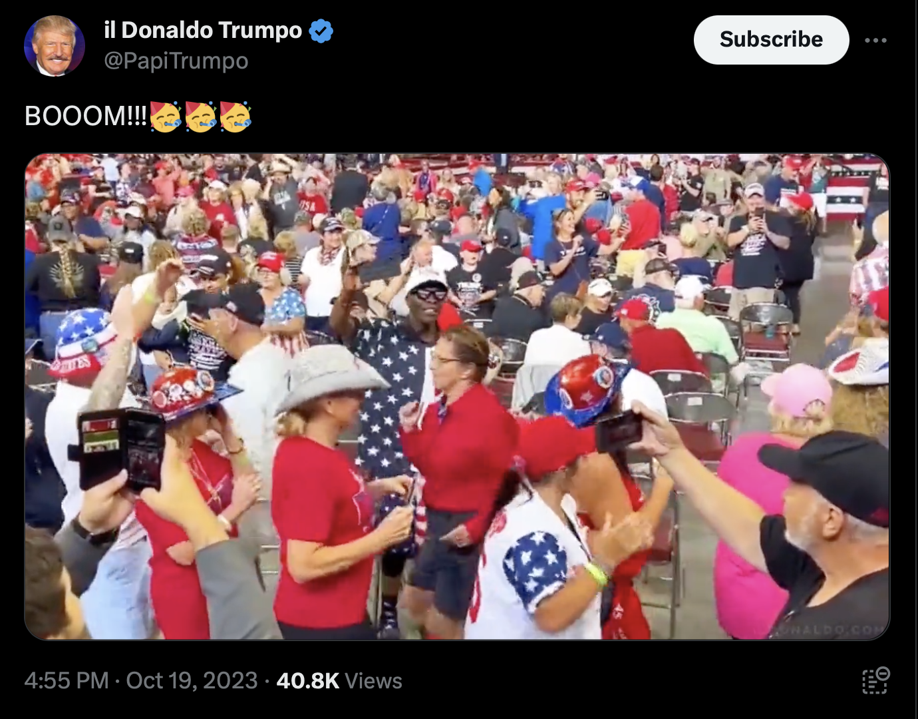Open the three-dot more options menu

[875, 40]
